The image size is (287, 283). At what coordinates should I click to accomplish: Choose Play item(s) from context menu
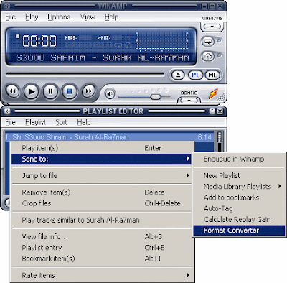click(x=101, y=148)
